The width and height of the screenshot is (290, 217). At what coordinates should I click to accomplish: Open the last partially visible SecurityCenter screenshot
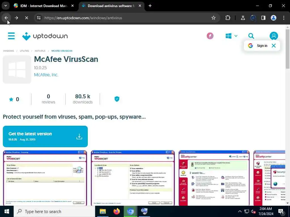pos(269,178)
